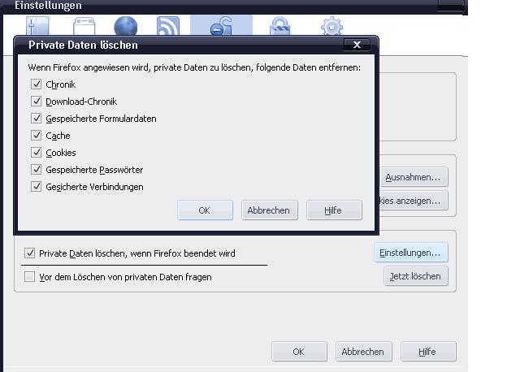Uncheck Gespeicherte Passwörter checkbox
The image size is (520, 372).
(x=36, y=170)
